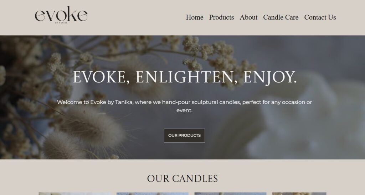This screenshot has height=195, width=365.
Task: Open the fourth candle thumbnail
Action: 299,194
